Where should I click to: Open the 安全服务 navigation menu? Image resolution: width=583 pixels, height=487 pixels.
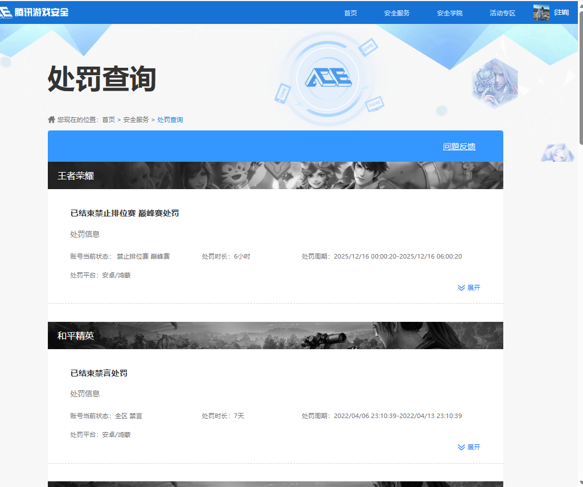click(397, 13)
